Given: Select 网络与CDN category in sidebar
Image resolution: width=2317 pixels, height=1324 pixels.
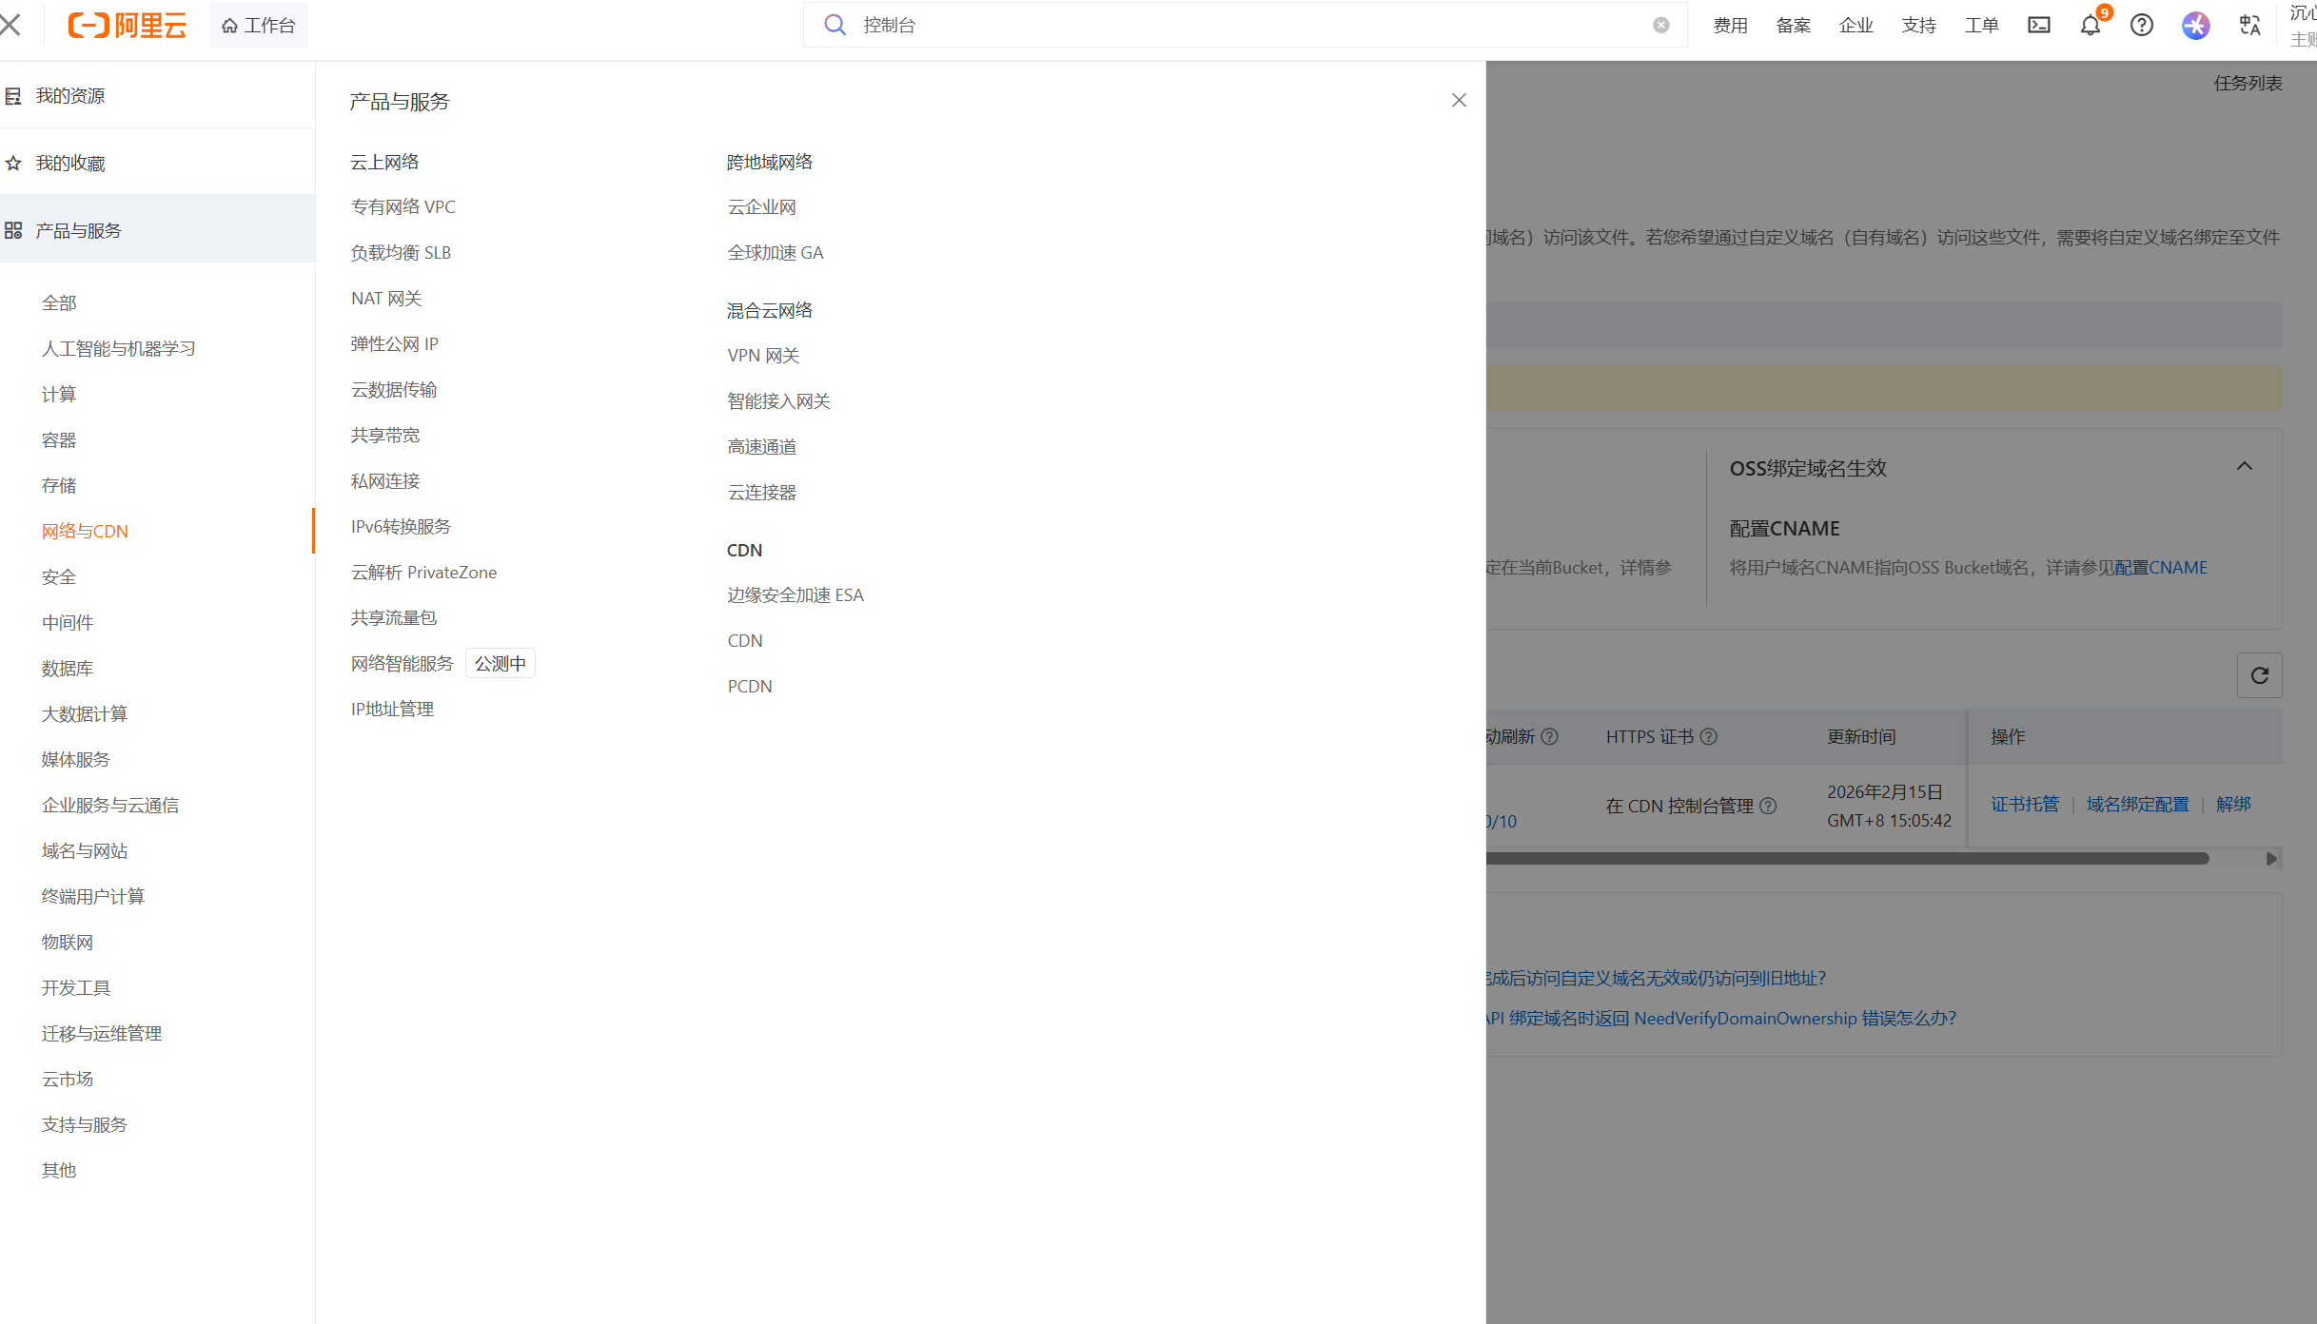Looking at the screenshot, I should coord(85,531).
